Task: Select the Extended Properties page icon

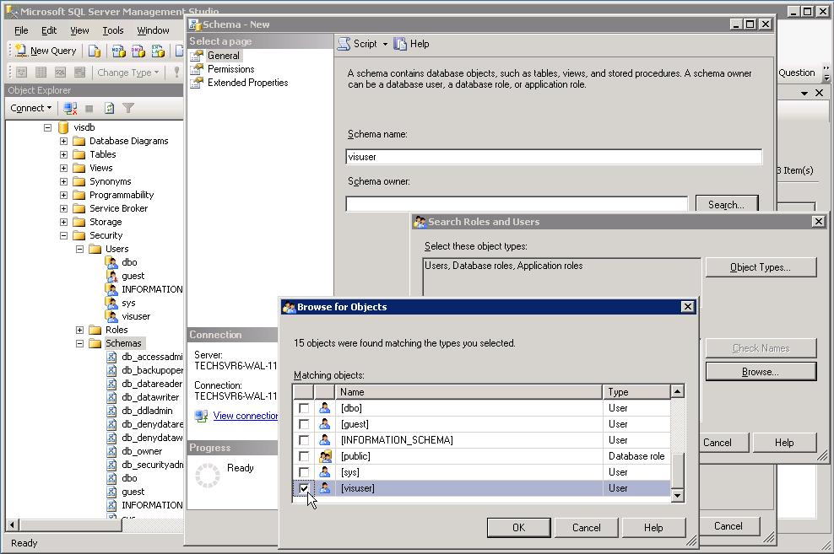Action: [x=197, y=83]
